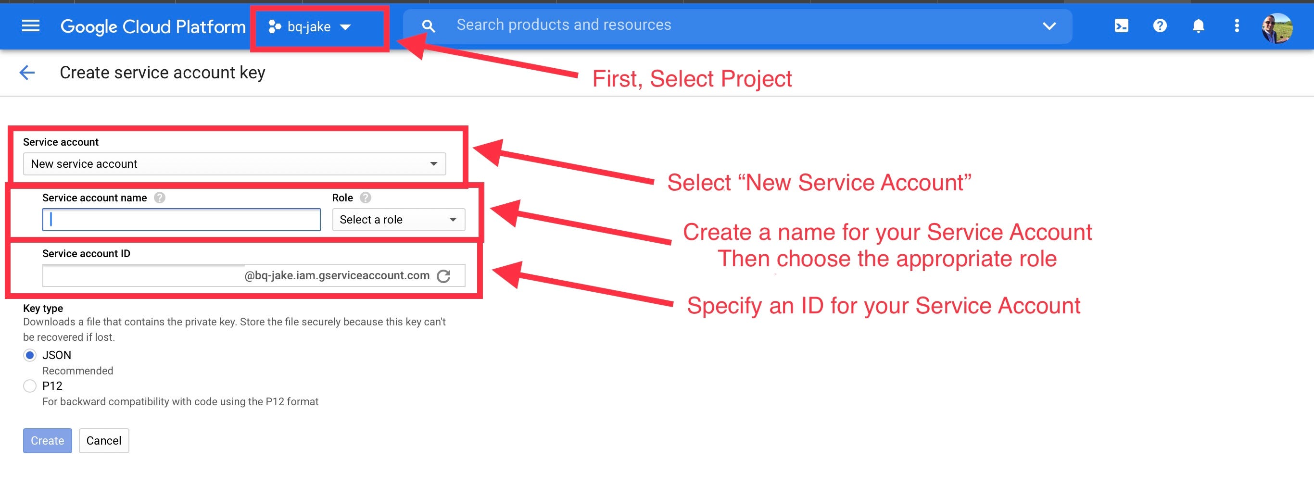1314x484 pixels.
Task: Click the Cancel button
Action: (x=104, y=441)
